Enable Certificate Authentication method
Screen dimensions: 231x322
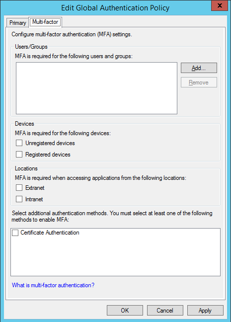[15, 233]
